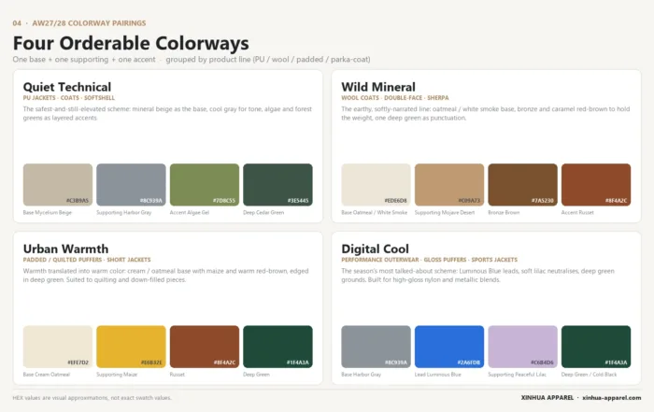Click the Russet swatch in Wild Mineral
654x412 pixels.
(596, 185)
